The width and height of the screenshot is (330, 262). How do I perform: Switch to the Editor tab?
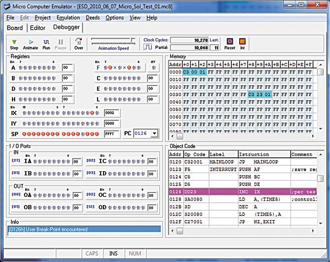pos(38,28)
